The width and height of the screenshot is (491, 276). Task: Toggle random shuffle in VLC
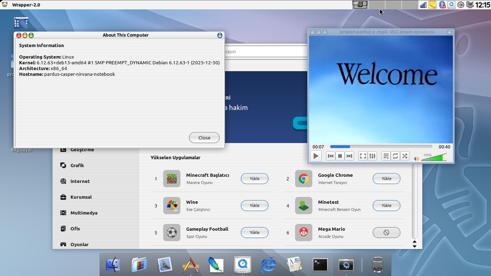click(x=405, y=156)
